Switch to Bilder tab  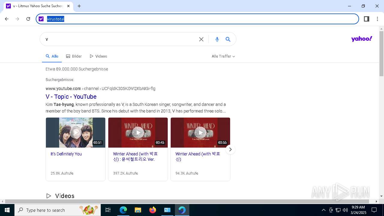[74, 56]
